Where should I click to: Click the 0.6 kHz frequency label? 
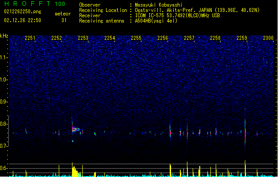(4, 168)
